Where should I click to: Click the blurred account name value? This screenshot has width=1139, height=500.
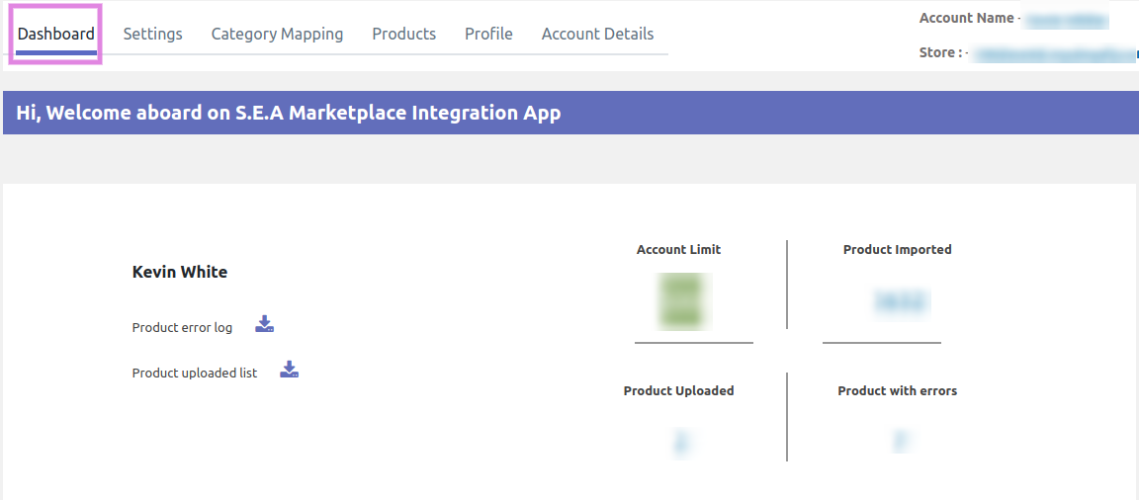point(1066,20)
